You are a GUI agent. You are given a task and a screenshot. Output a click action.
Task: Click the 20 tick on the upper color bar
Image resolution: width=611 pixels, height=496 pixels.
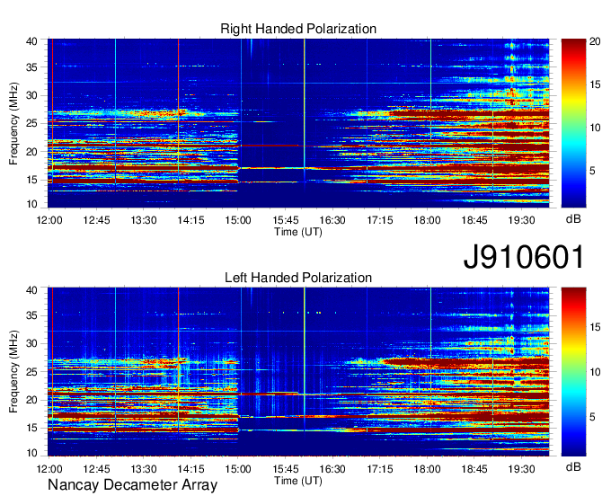tap(595, 41)
